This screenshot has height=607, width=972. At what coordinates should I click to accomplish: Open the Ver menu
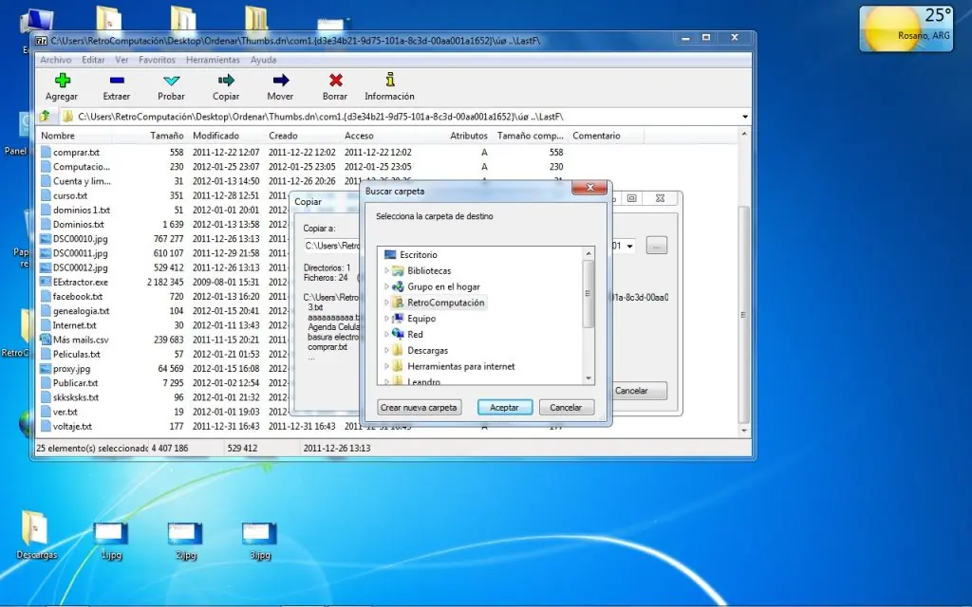[121, 60]
